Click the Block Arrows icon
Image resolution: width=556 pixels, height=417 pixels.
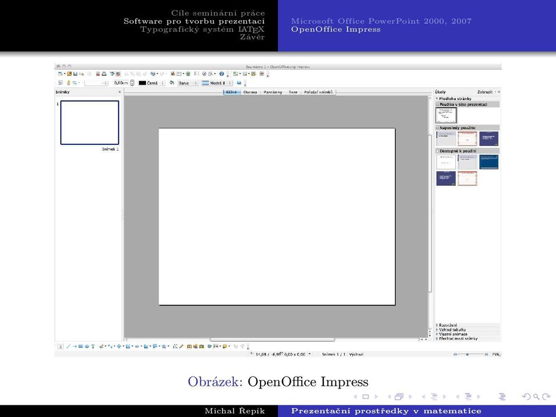pos(137,346)
